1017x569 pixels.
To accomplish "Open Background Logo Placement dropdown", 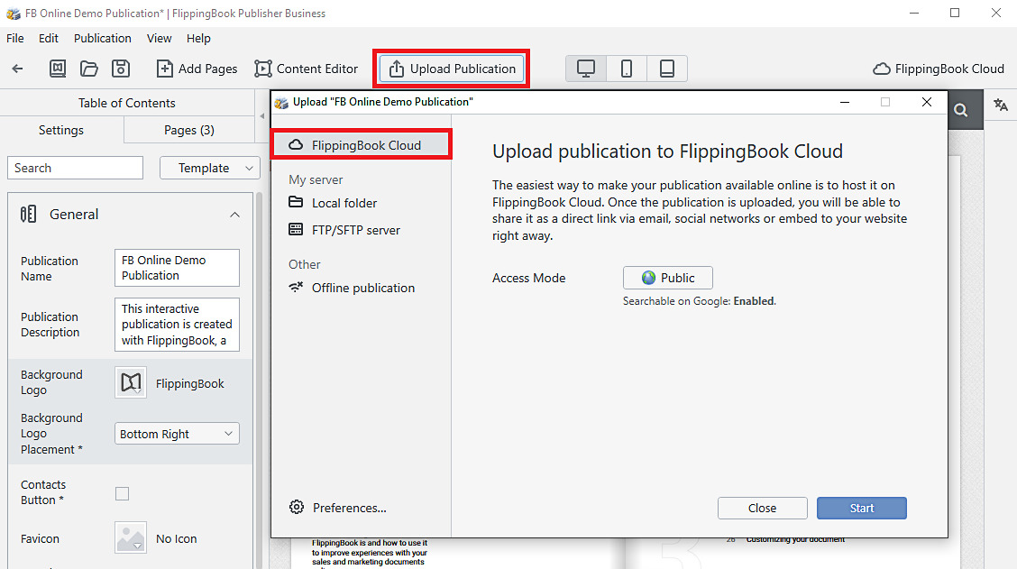I will (177, 434).
